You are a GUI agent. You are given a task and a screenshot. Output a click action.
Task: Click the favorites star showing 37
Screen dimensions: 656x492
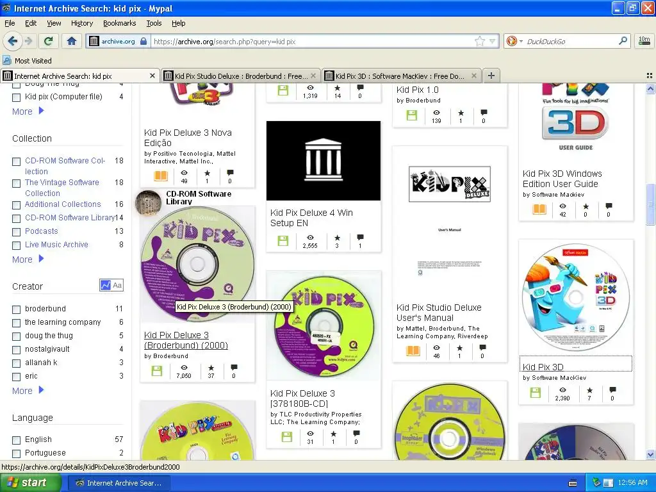pos(211,367)
